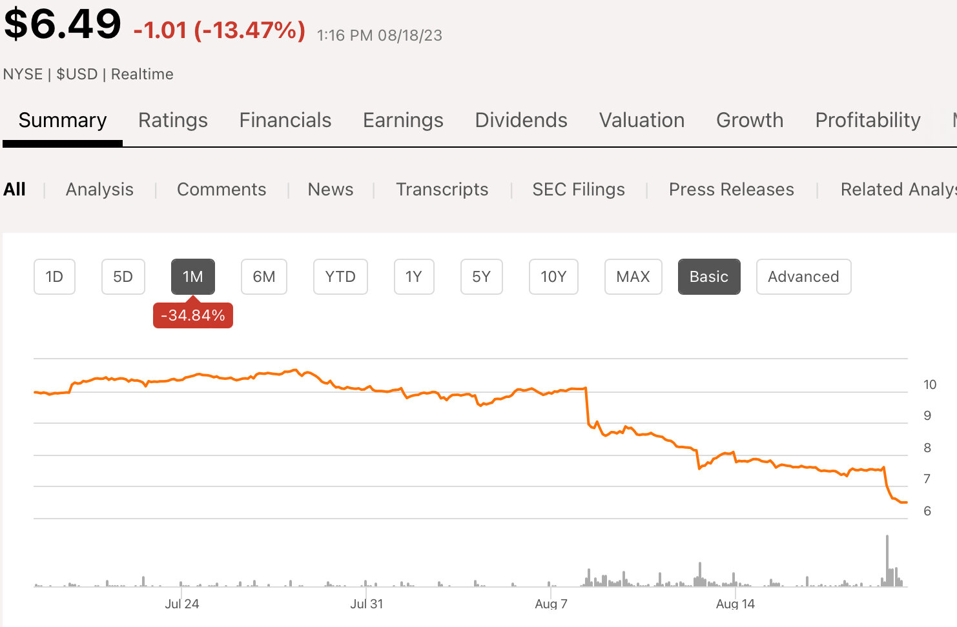Show year-to-date chart with YTD

(340, 277)
